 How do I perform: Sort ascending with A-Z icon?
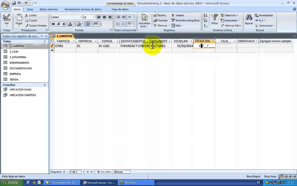[205, 15]
